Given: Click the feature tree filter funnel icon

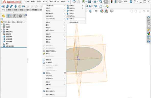Looking at the screenshot, I should click(x=2, y=20).
